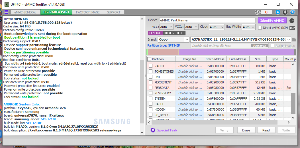Click the eMMC Part Name device field
Image resolution: width=300 pixels, height=148 pixels.
pos(207,20)
